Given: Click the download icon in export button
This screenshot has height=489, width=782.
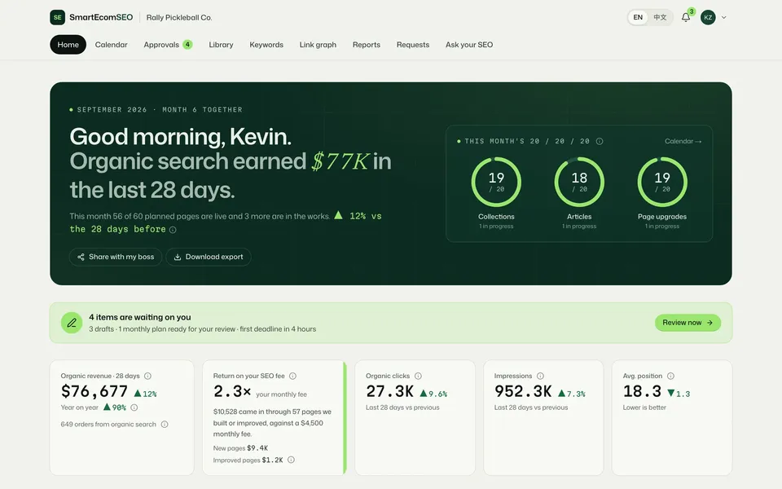Looking at the screenshot, I should (x=177, y=257).
